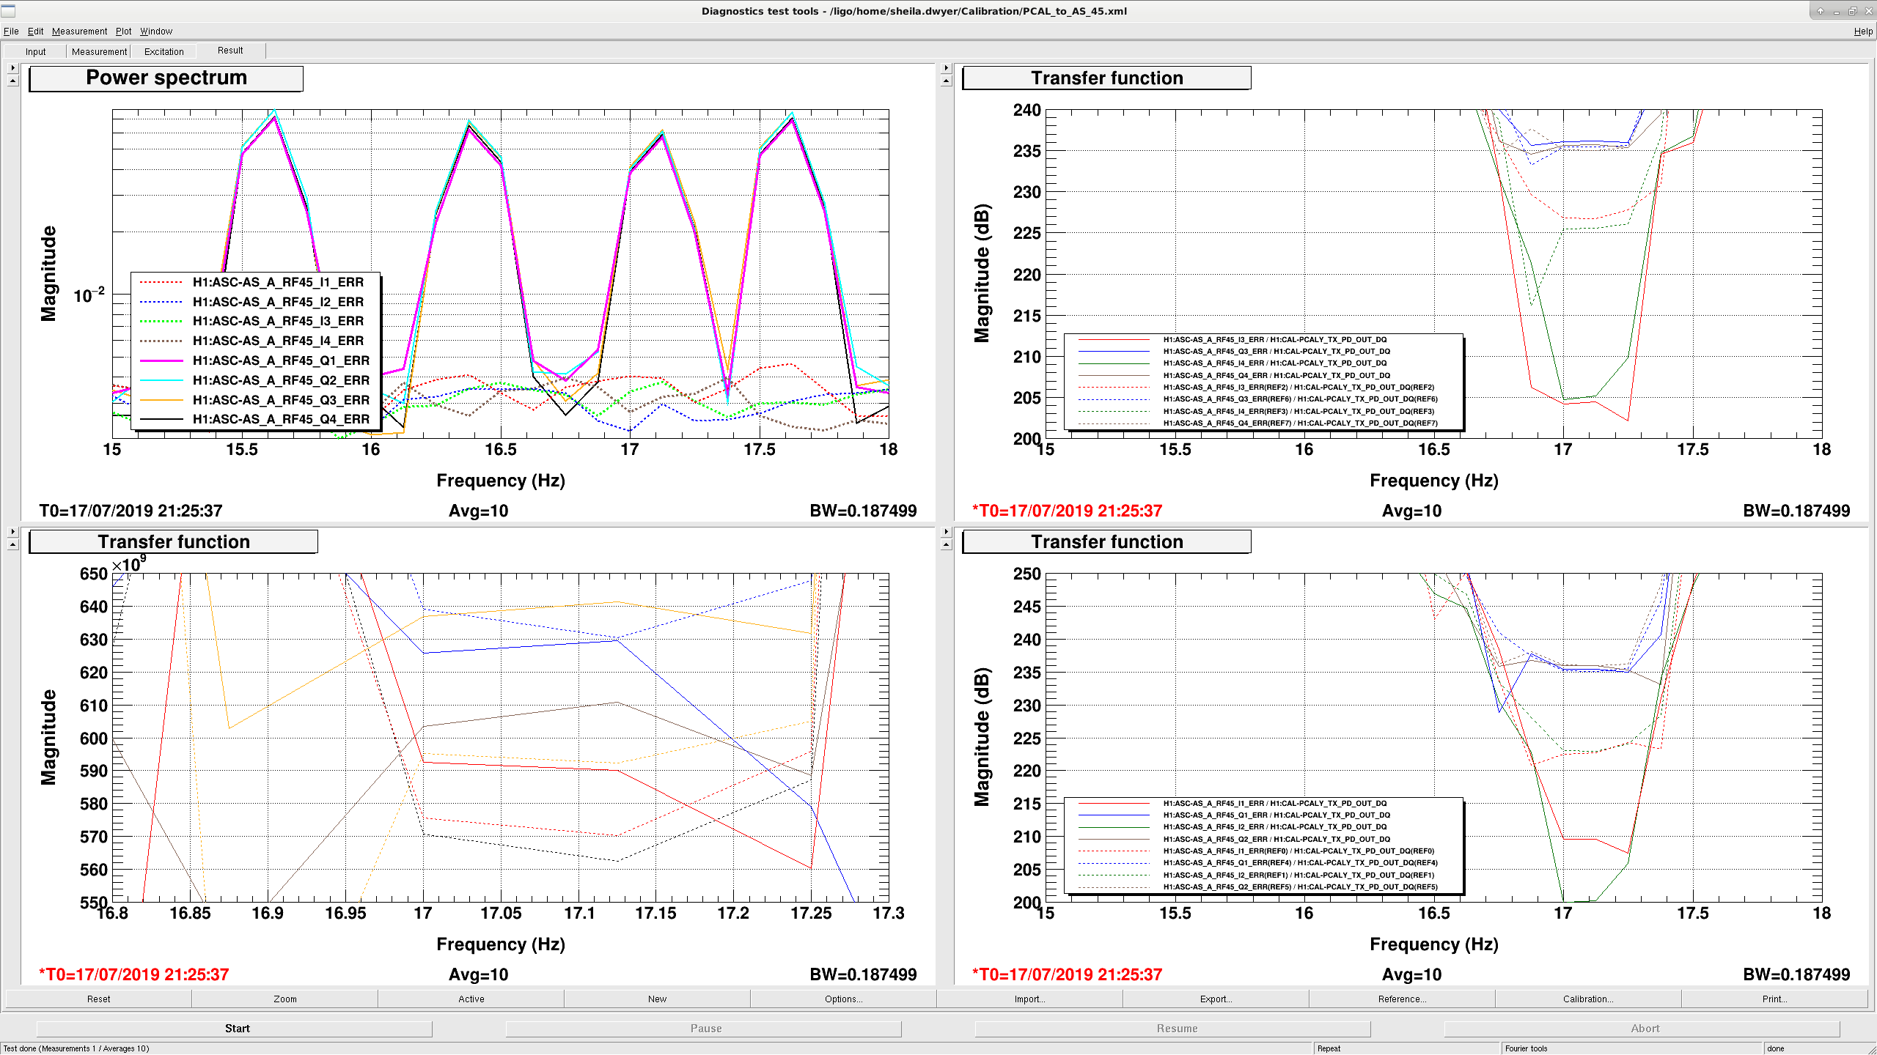Open the Options... dialog
The width and height of the screenshot is (1877, 1055).
coord(843,999)
